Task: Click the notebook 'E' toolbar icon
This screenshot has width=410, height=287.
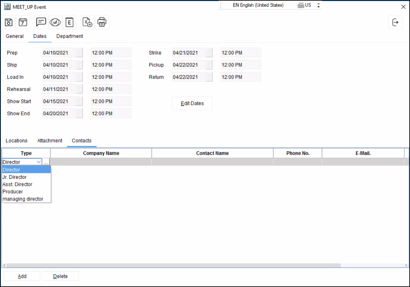Action: click(69, 22)
